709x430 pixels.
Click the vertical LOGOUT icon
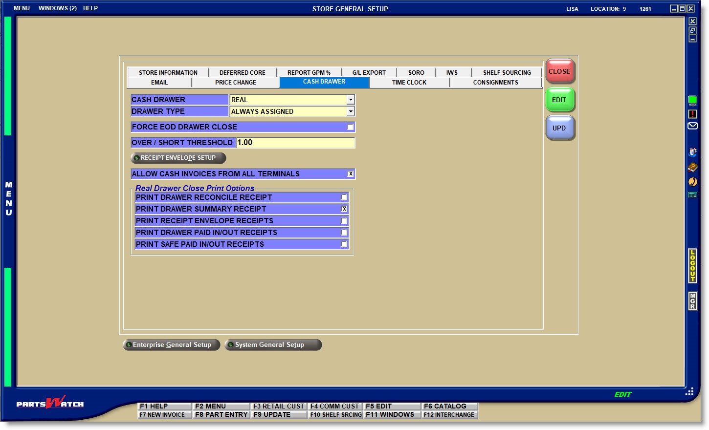pos(692,266)
